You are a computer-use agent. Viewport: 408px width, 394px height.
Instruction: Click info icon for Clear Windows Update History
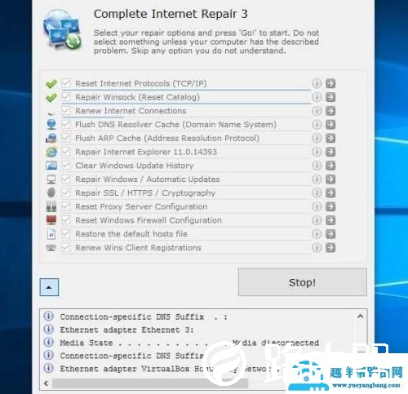click(x=317, y=166)
